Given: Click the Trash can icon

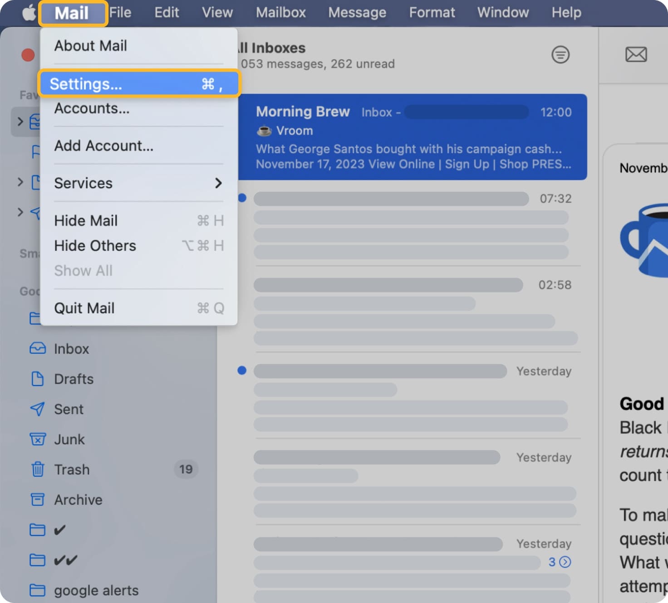Looking at the screenshot, I should [x=38, y=469].
